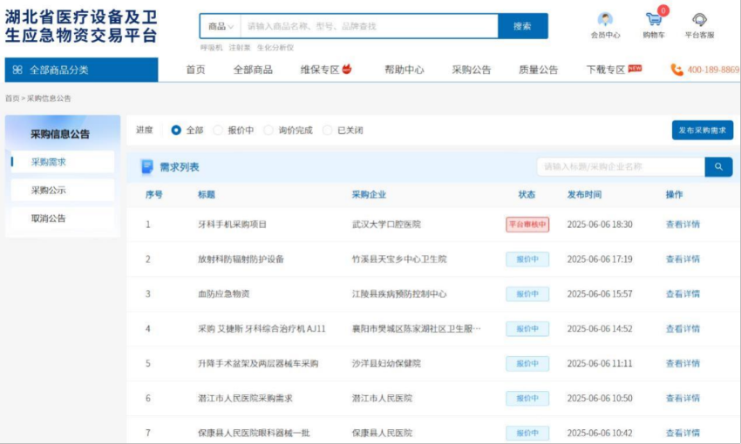Click the 发布采购需求 button
Screen dimensions: 741x444
[x=702, y=130]
